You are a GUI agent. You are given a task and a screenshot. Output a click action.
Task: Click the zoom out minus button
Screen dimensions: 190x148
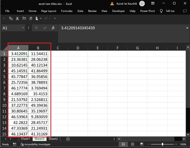point(149,144)
